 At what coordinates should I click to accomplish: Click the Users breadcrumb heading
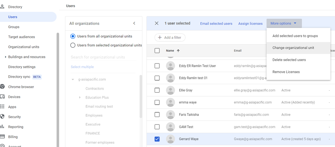point(71,6)
